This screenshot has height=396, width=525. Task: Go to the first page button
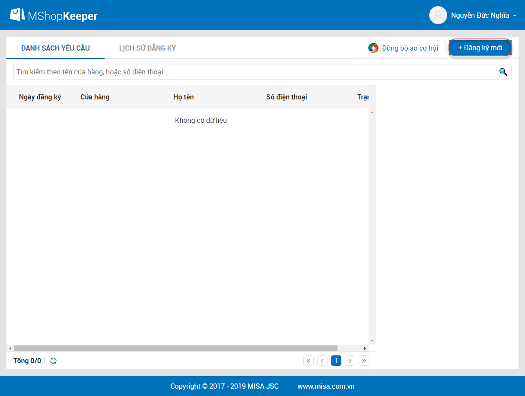click(309, 361)
